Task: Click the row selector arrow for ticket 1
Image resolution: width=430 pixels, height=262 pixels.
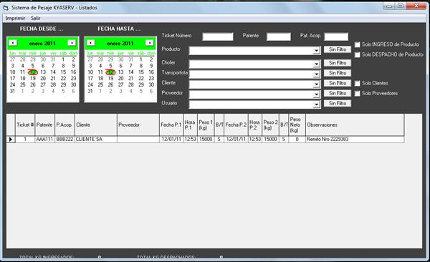Action: (x=11, y=140)
